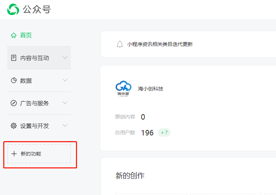Screen dimensions: 276x195
Task: Click the house icon beside 首页
Action: pyautogui.click(x=14, y=35)
